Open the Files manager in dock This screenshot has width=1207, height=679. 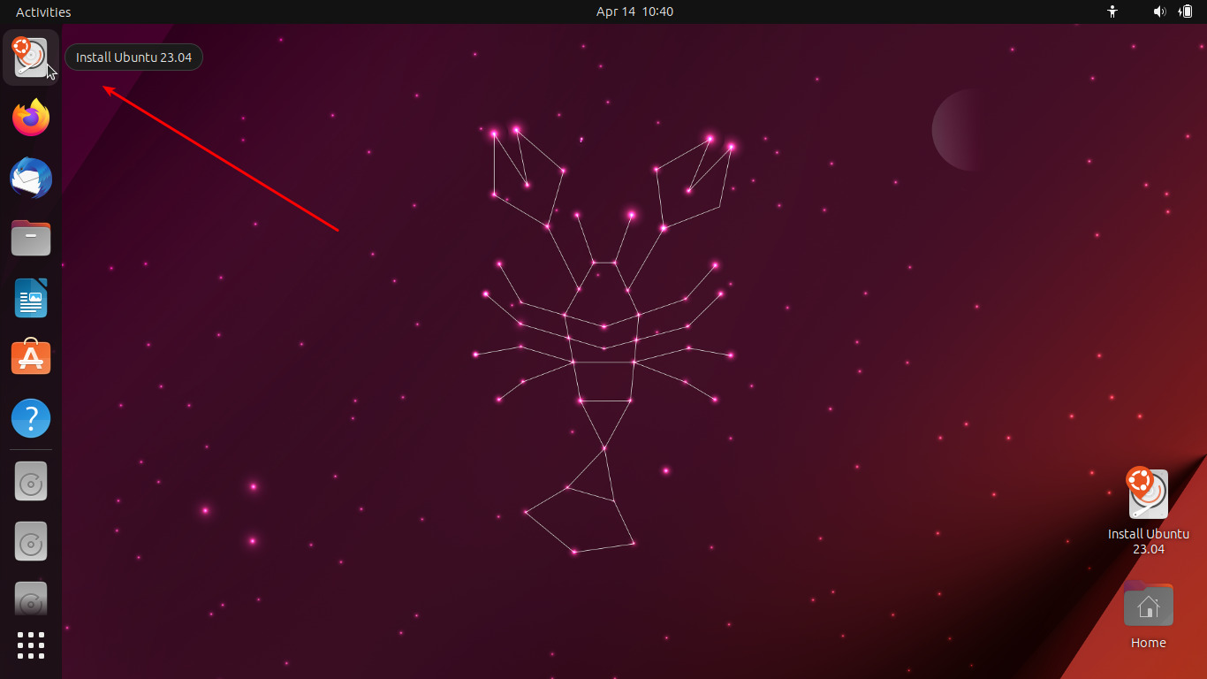[31, 238]
